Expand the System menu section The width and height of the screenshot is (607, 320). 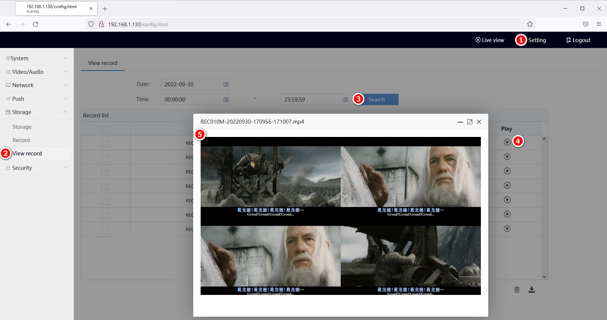(36, 58)
